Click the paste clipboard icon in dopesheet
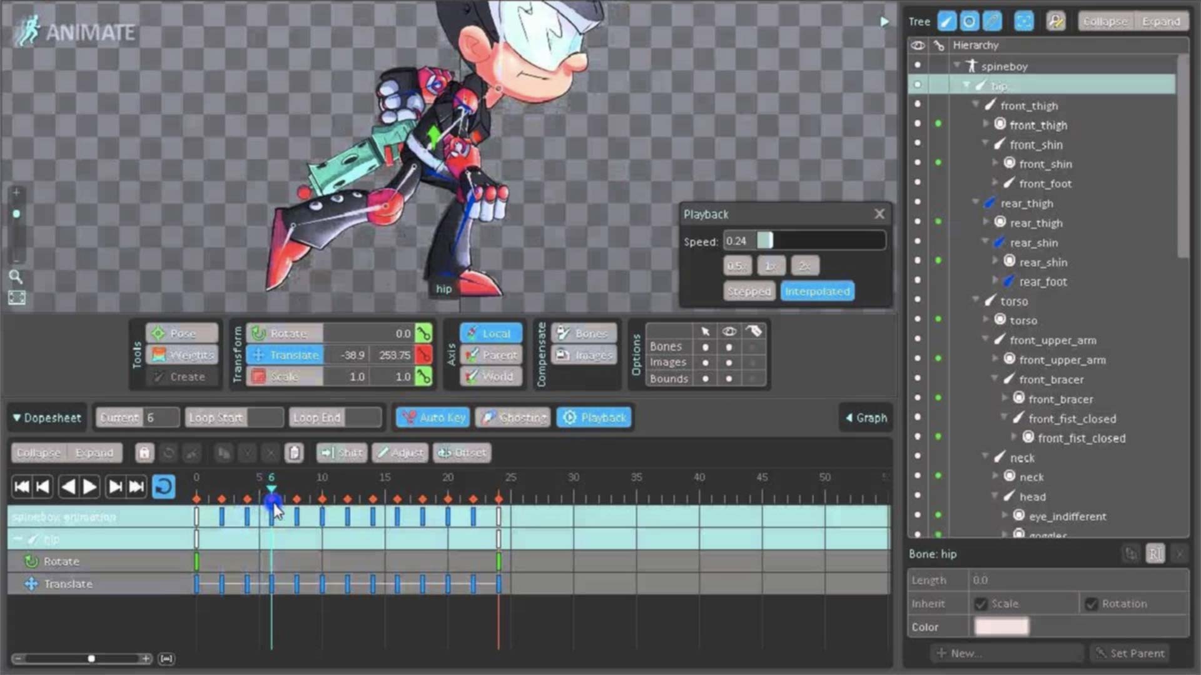The height and width of the screenshot is (675, 1201). (x=295, y=452)
